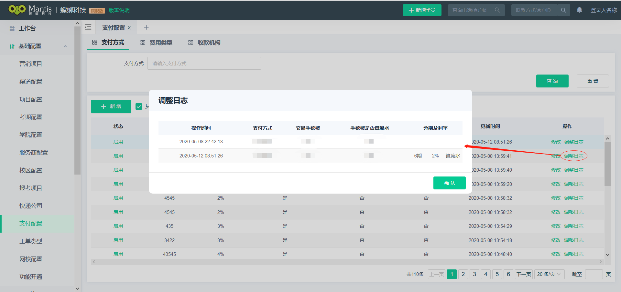Go to page 4
The height and width of the screenshot is (292, 621).
pyautogui.click(x=486, y=274)
